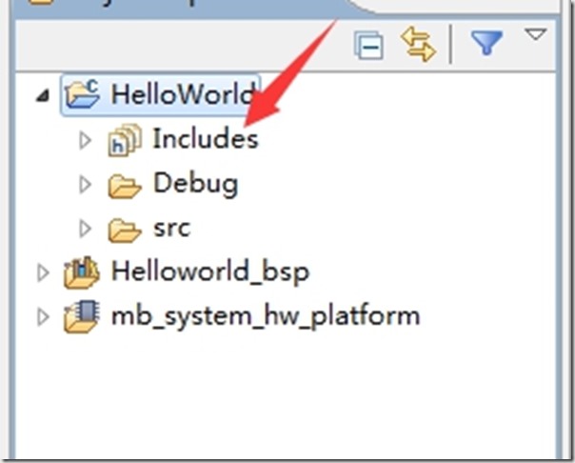575x463 pixels.
Task: Select the Helloworld_bsp project label
Action: click(x=209, y=272)
